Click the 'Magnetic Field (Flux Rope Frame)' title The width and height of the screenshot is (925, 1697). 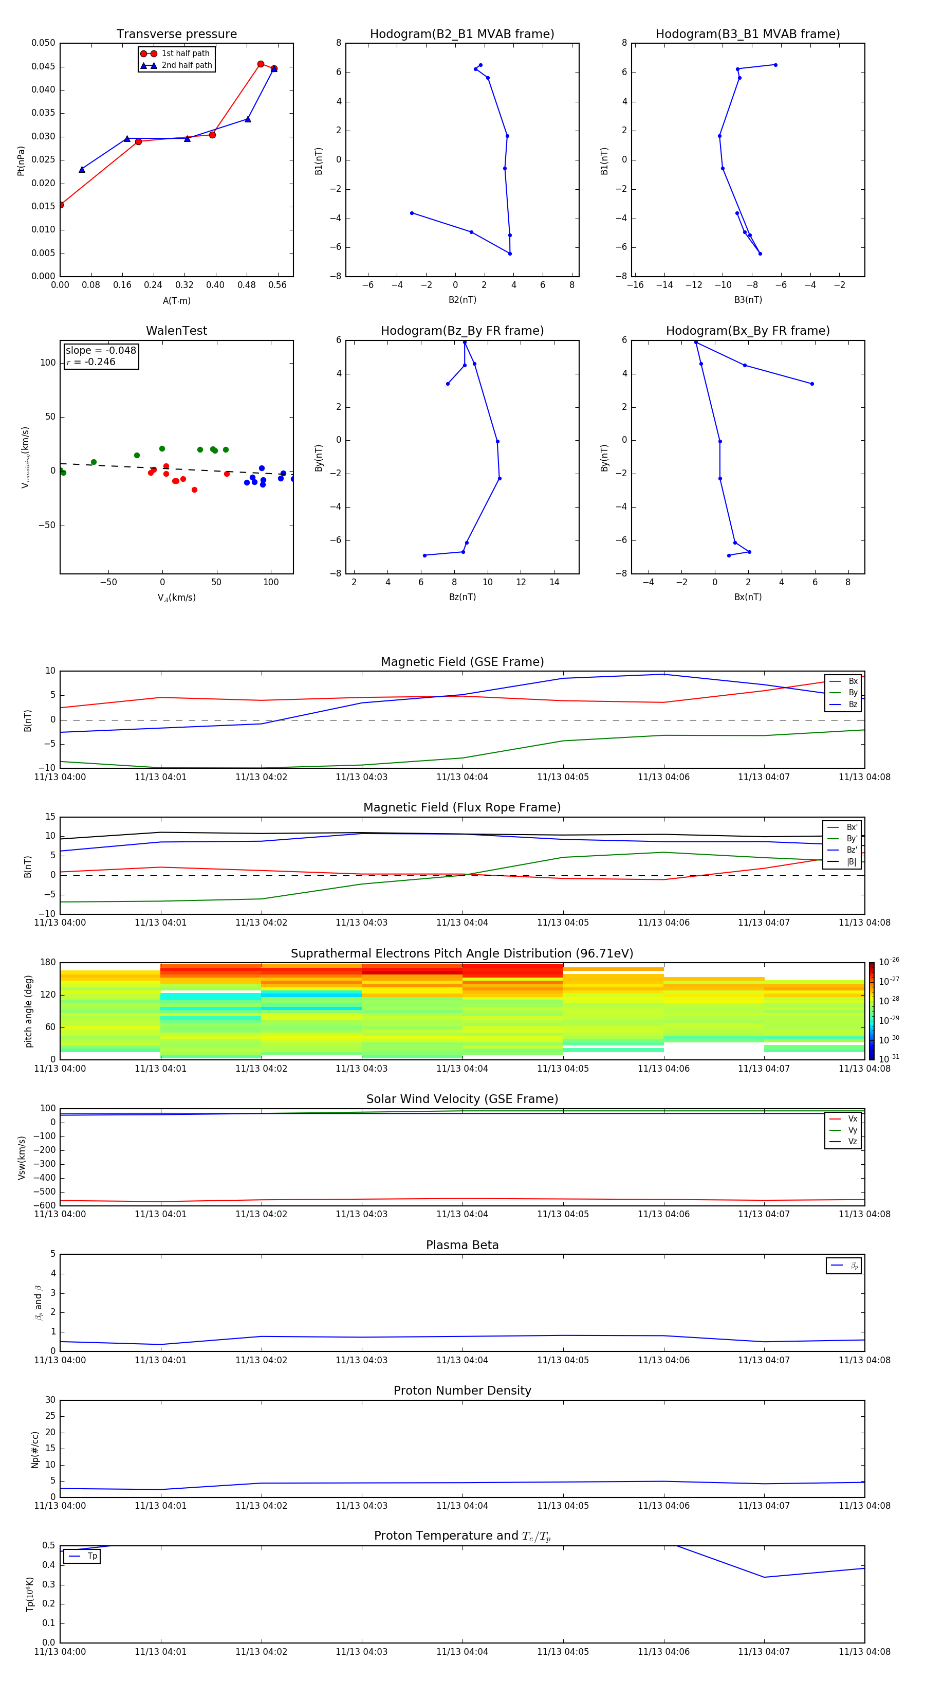click(462, 808)
